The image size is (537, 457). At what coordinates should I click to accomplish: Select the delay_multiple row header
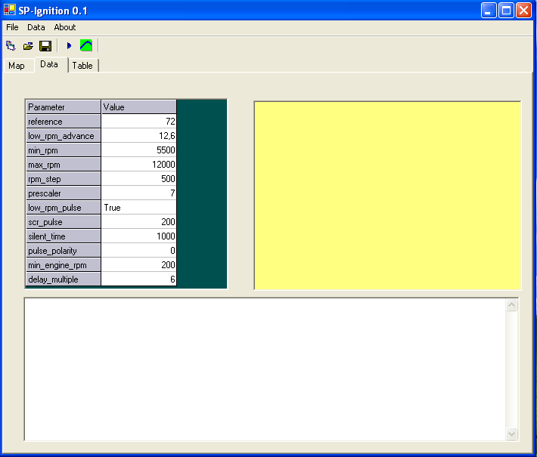[x=64, y=279]
